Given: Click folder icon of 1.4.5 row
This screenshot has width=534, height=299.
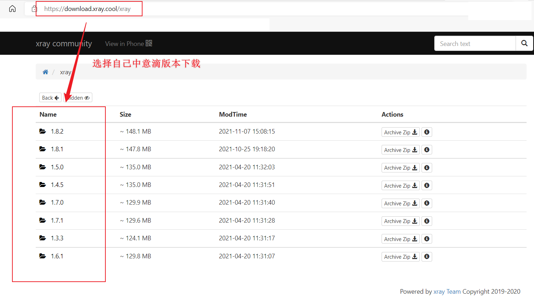Looking at the screenshot, I should [43, 184].
